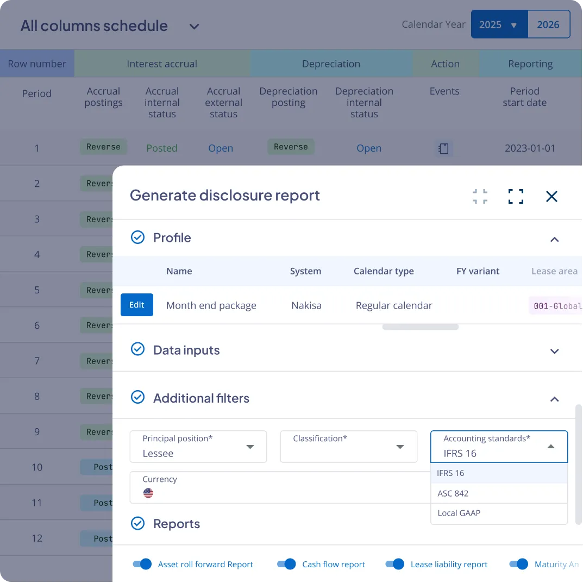Toggle Cash flow report switch
Screen dimensions: 583x583
(x=286, y=564)
